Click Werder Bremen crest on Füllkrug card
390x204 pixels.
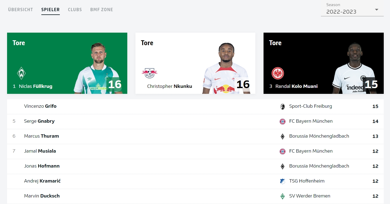tap(21, 73)
